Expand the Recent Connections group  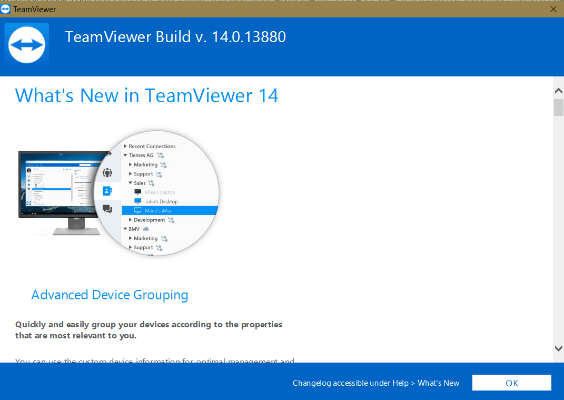[125, 147]
